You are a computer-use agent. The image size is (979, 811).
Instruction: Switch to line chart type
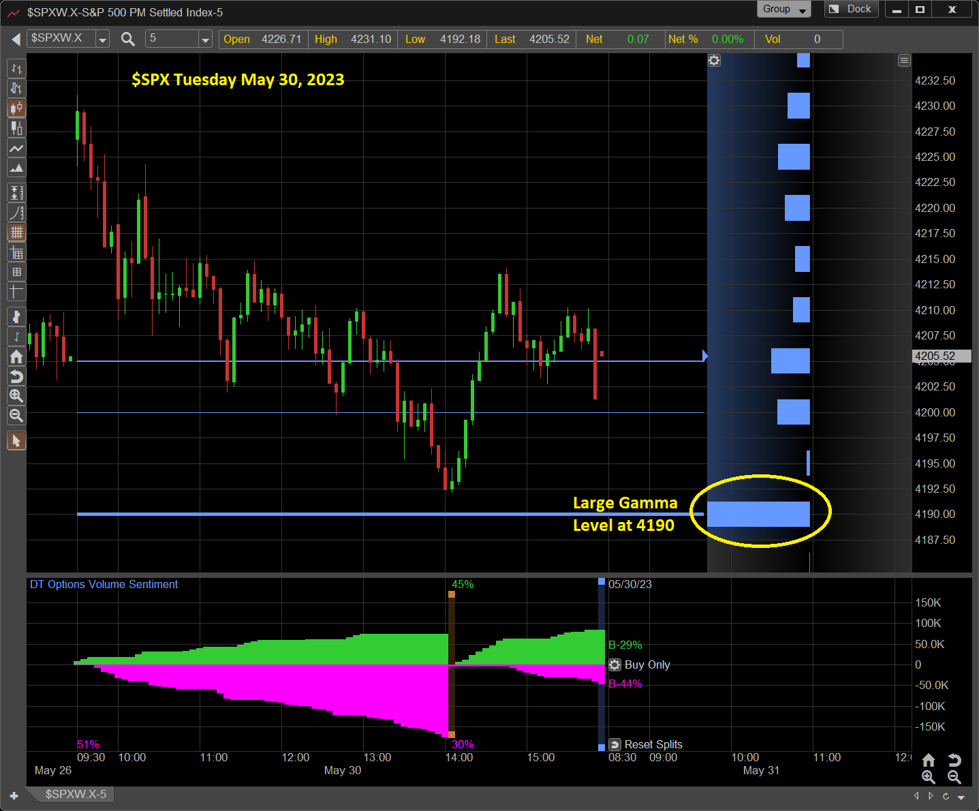[x=16, y=148]
